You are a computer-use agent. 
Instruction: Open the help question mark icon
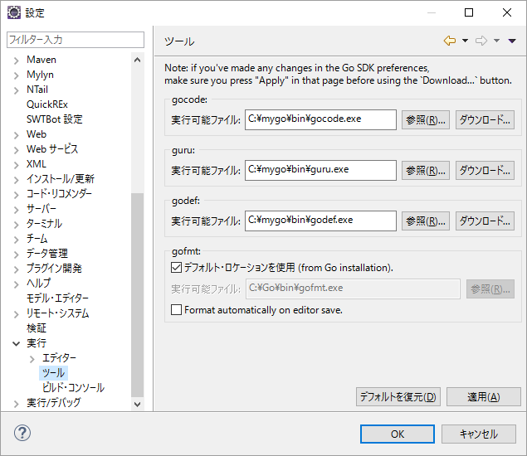22,433
